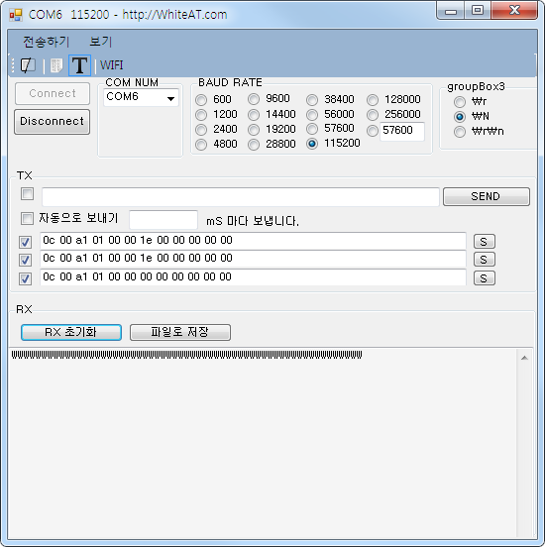Image resolution: width=545 pixels, height=547 pixels.
Task: Click the Disconnect button
Action: (52, 122)
